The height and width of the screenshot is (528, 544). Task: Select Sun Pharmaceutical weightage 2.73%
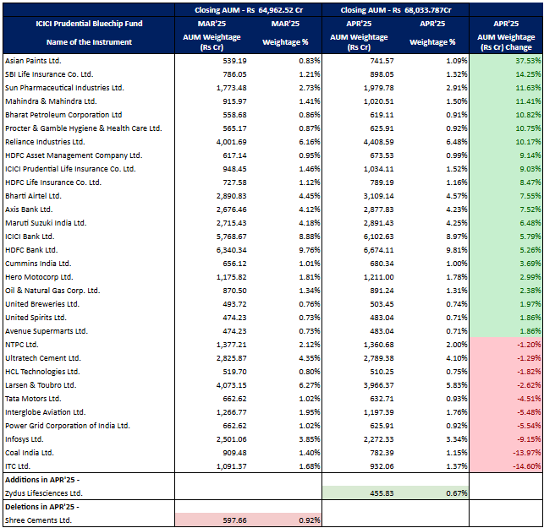[x=310, y=88]
